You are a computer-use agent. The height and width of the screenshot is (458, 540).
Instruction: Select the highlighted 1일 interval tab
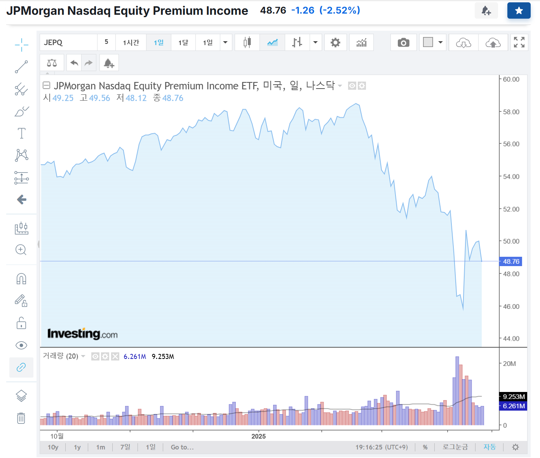pyautogui.click(x=159, y=42)
